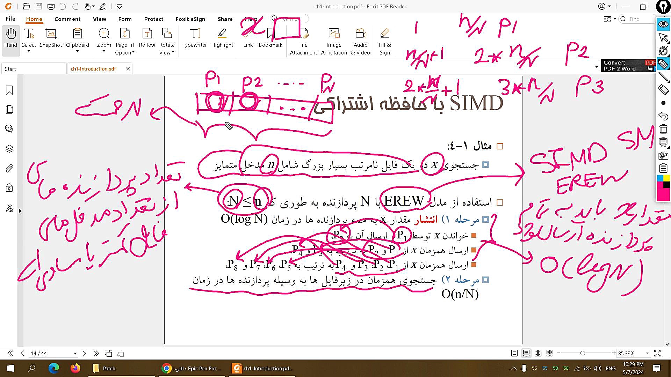The image size is (671, 377).
Task: Open the Layers side panel
Action: point(9,149)
